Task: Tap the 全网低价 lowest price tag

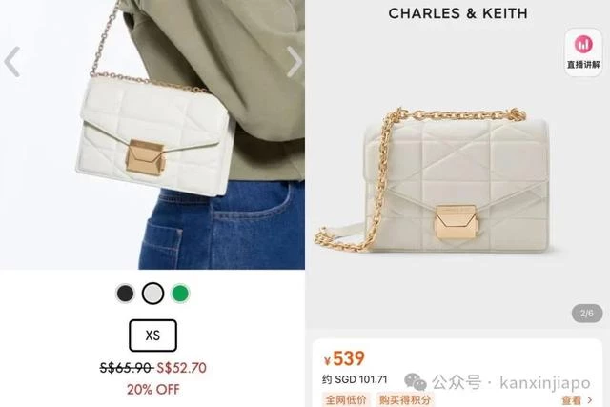Action: point(346,400)
